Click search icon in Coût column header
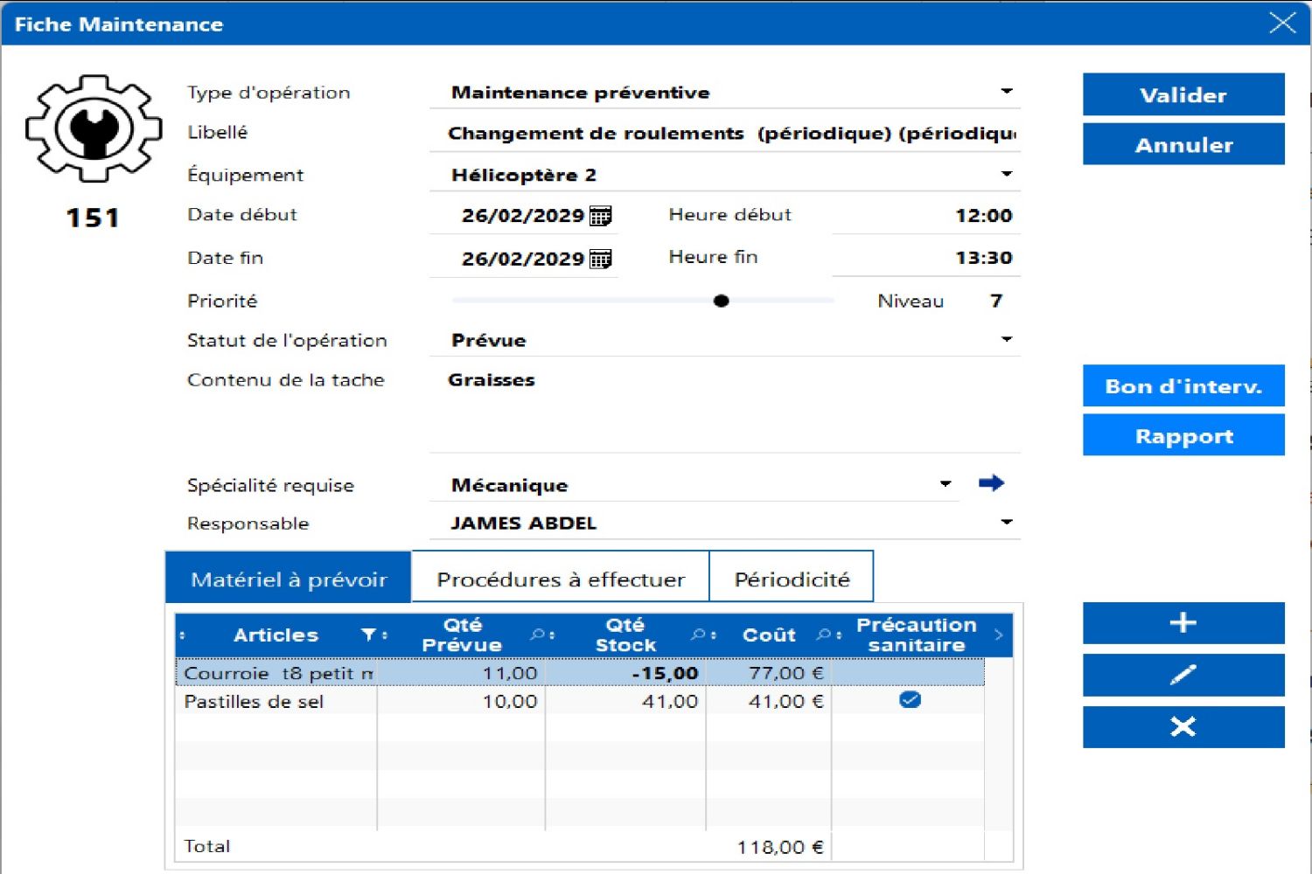The image size is (1312, 874). point(823,635)
